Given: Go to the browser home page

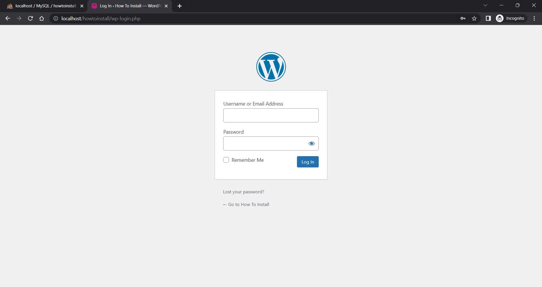Looking at the screenshot, I should [x=41, y=18].
